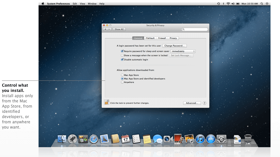280x157 pixels.
Task: Click the preferences search field
Action: (x=195, y=29)
